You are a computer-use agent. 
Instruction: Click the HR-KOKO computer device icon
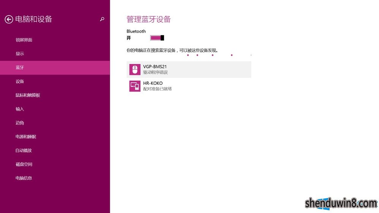point(135,86)
